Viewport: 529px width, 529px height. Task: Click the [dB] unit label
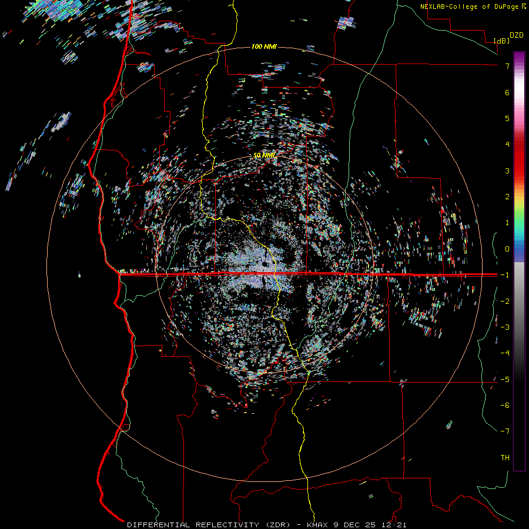pos(501,41)
